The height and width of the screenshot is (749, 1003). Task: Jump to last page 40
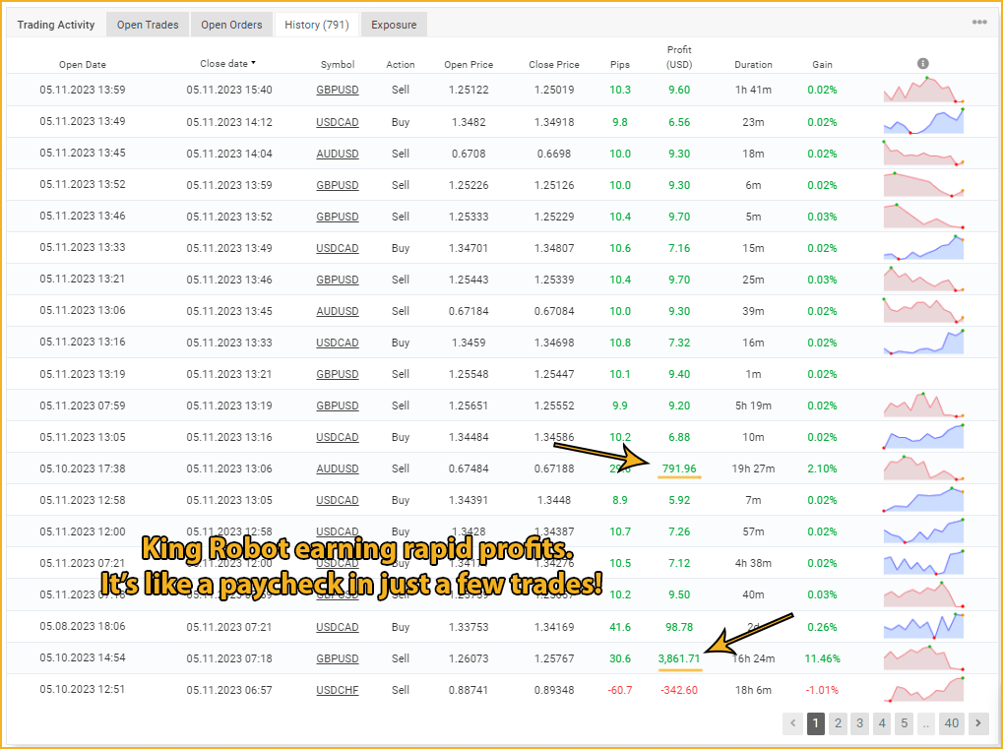(x=951, y=723)
